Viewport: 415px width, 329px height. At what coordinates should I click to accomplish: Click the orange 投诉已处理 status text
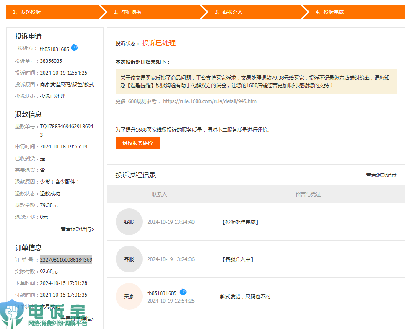pos(159,43)
